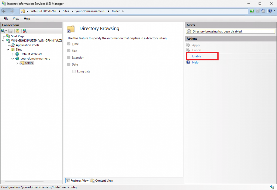Image resolution: width=277 pixels, height=190 pixels.
Task: Select the Sites node in the tree
Action: tap(19, 50)
